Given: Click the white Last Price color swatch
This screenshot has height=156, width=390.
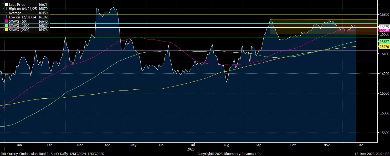Looking at the screenshot, I should click(6, 4).
